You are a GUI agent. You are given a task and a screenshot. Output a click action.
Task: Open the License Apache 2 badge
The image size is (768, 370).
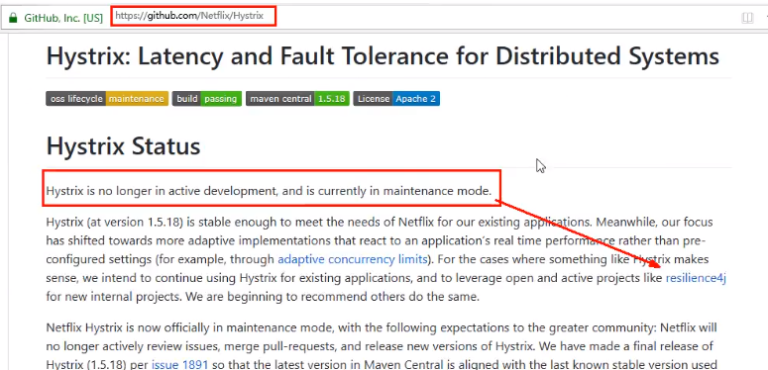[396, 99]
